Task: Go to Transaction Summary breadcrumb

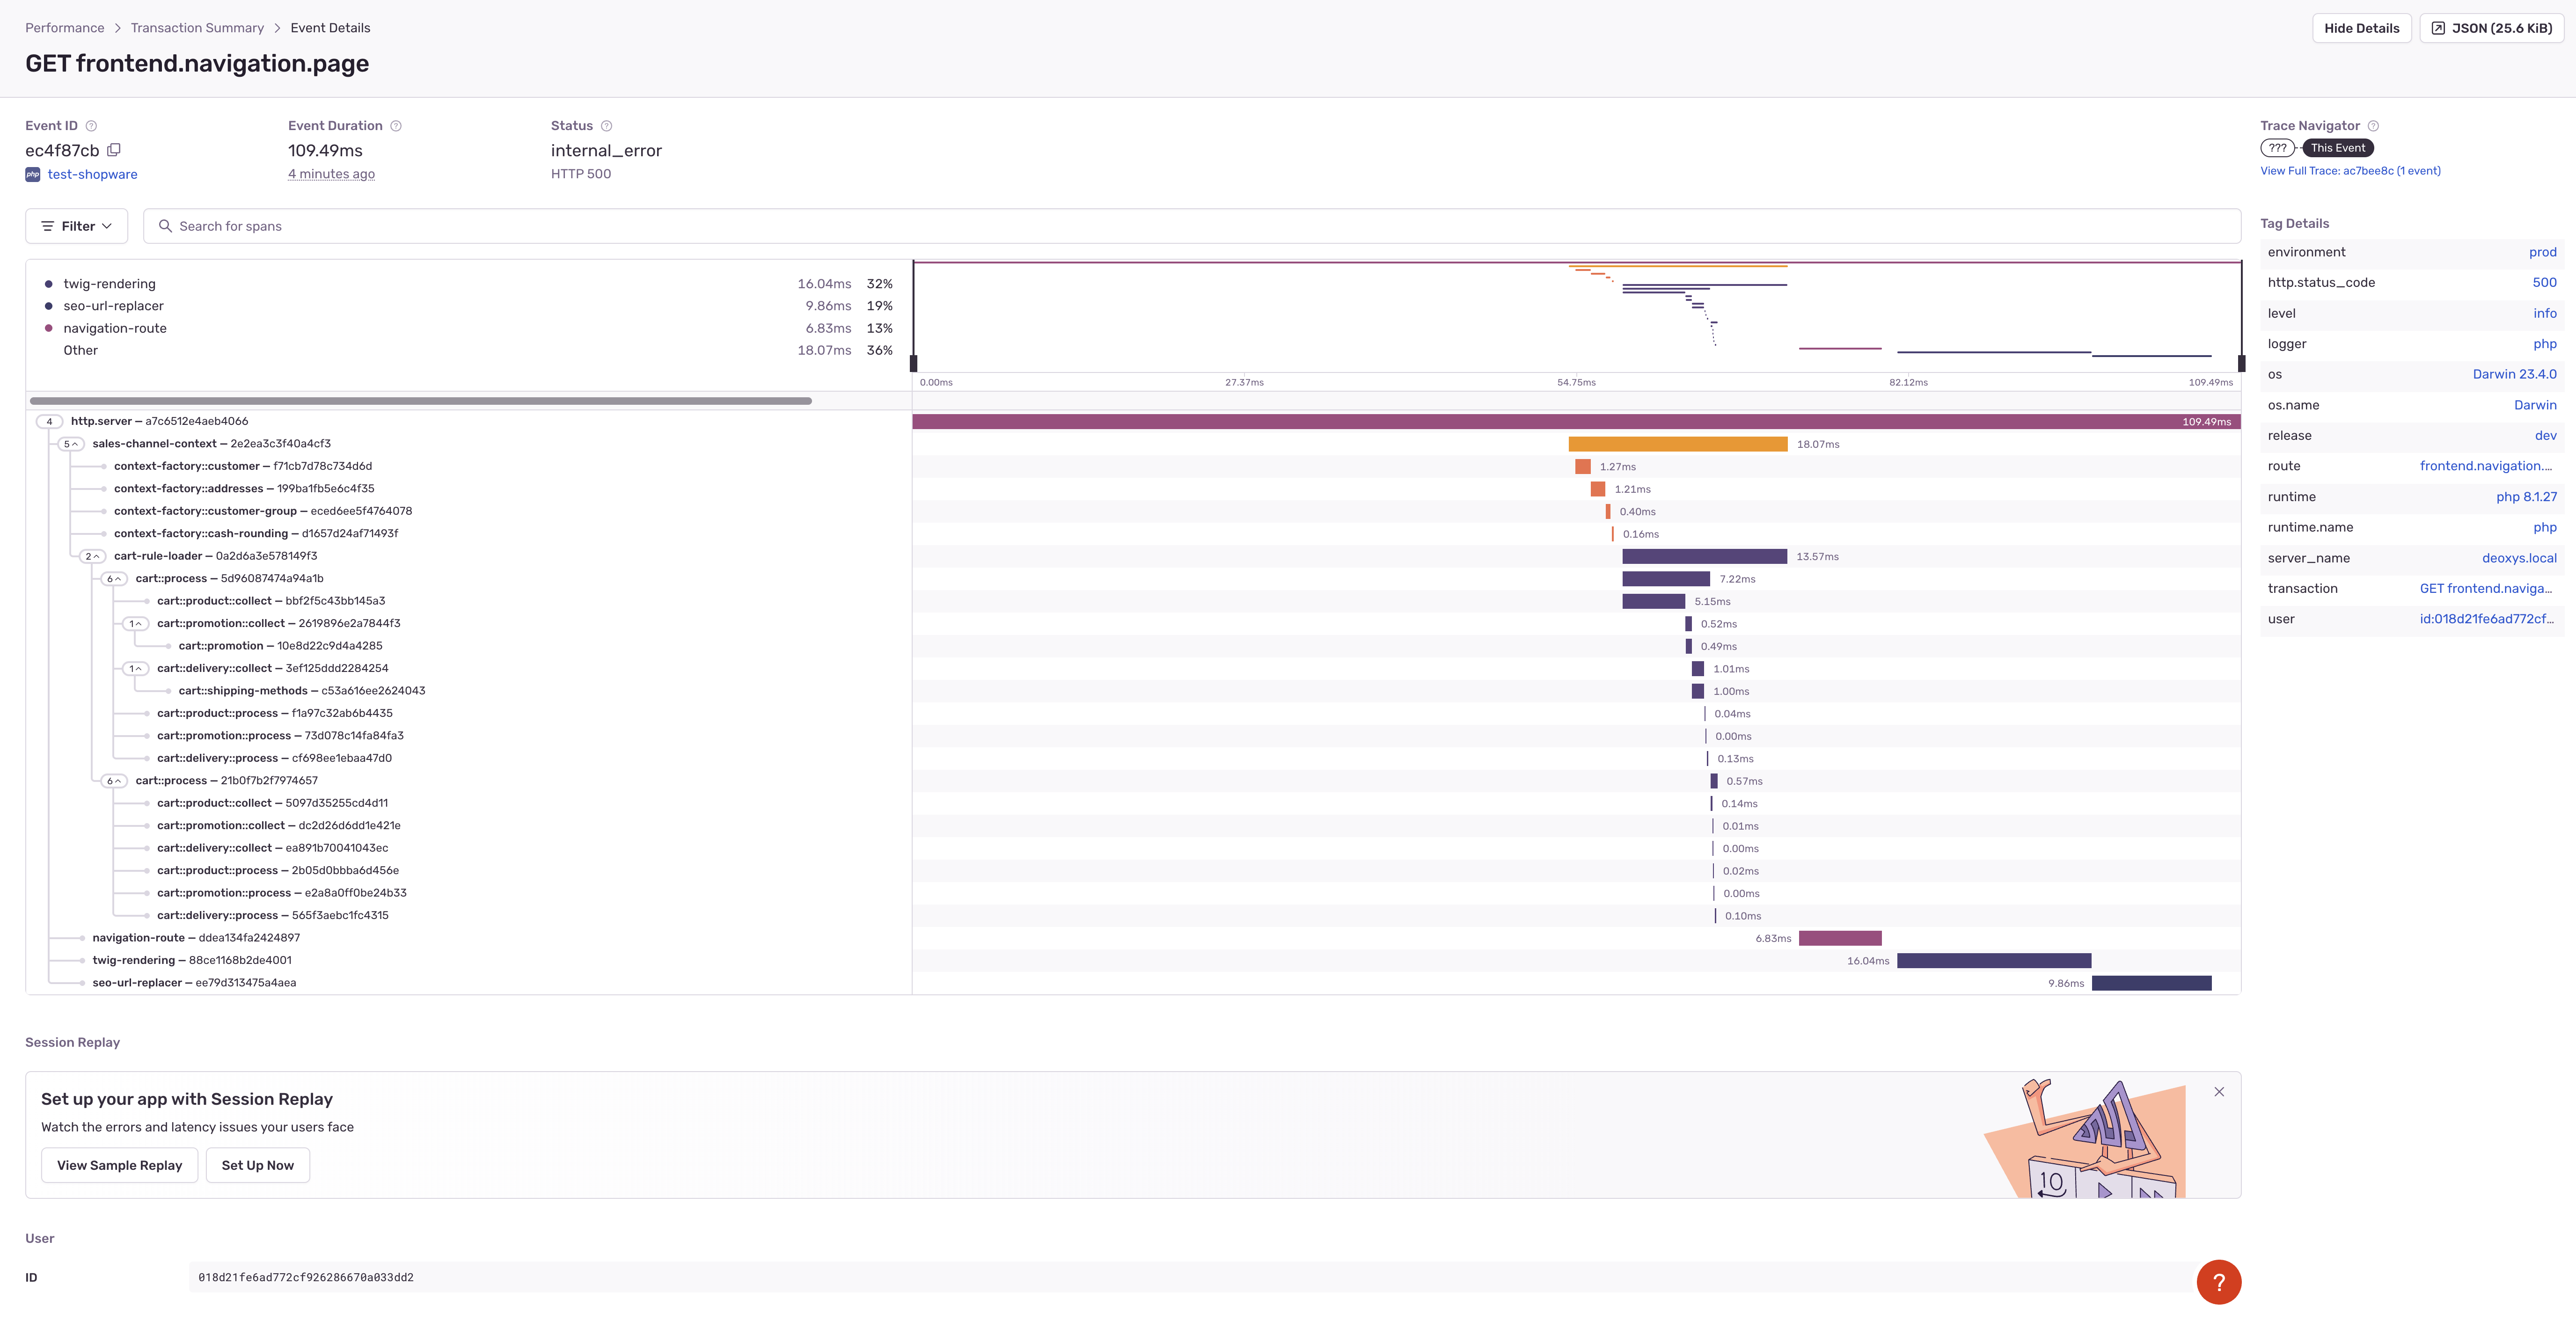Action: (x=197, y=28)
